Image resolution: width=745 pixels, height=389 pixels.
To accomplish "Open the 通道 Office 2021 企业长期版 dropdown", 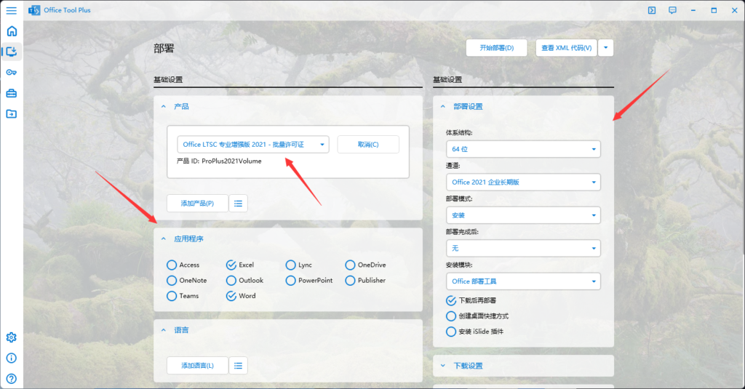I will (523, 183).
